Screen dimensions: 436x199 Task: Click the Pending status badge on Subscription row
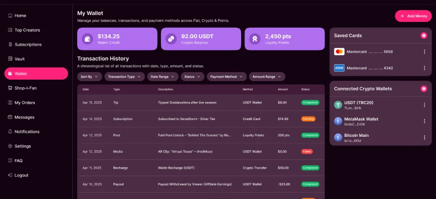(308, 119)
